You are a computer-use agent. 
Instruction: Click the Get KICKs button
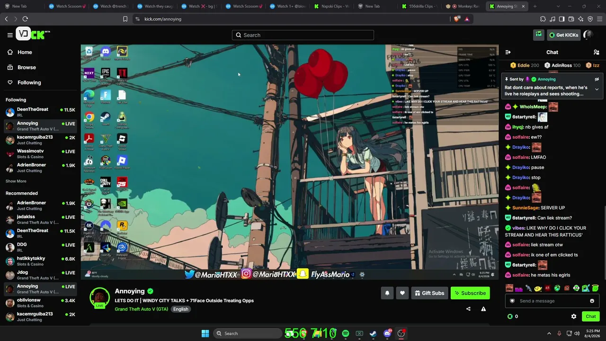563,35
